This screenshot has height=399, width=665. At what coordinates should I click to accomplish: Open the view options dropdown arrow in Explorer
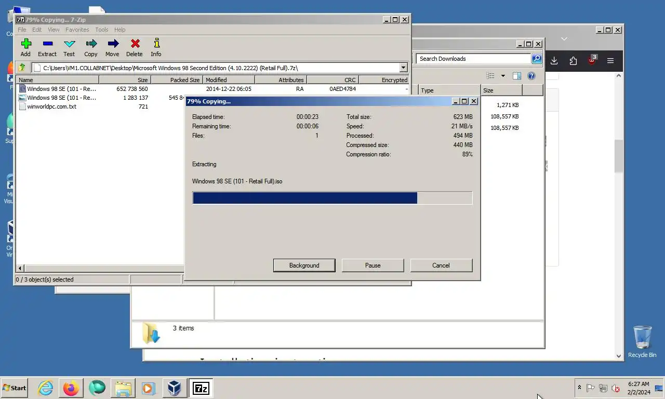[x=503, y=76]
